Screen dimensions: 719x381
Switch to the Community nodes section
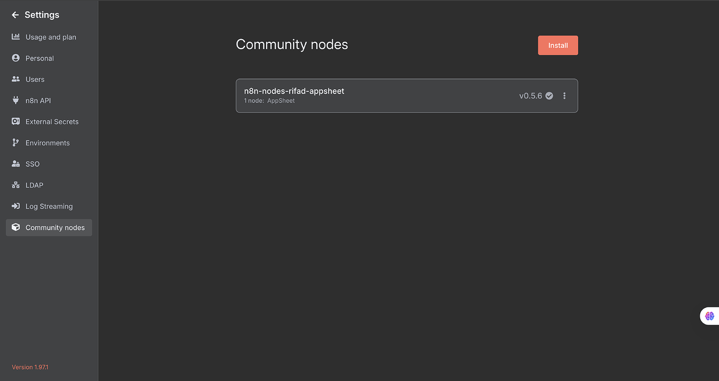coord(55,228)
